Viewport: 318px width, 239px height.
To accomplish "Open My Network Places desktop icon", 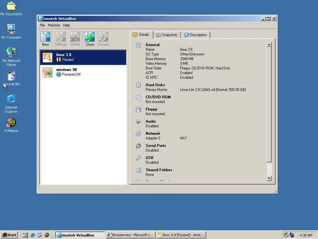I will tap(11, 57).
